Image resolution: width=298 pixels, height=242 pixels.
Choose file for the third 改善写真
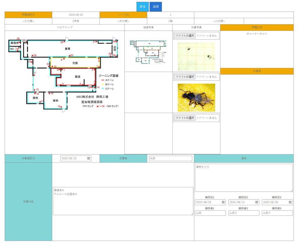coord(185,118)
